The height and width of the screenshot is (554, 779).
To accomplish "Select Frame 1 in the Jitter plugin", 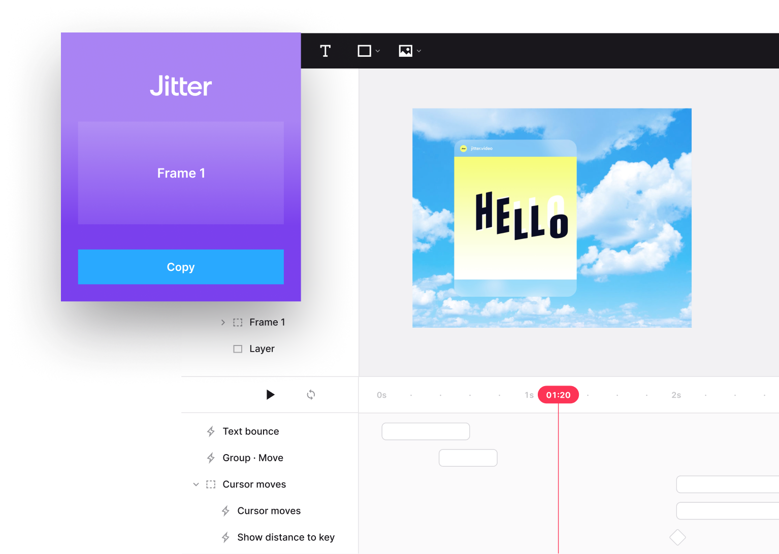I will click(181, 173).
